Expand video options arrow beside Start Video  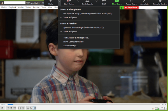tap(78, 1)
